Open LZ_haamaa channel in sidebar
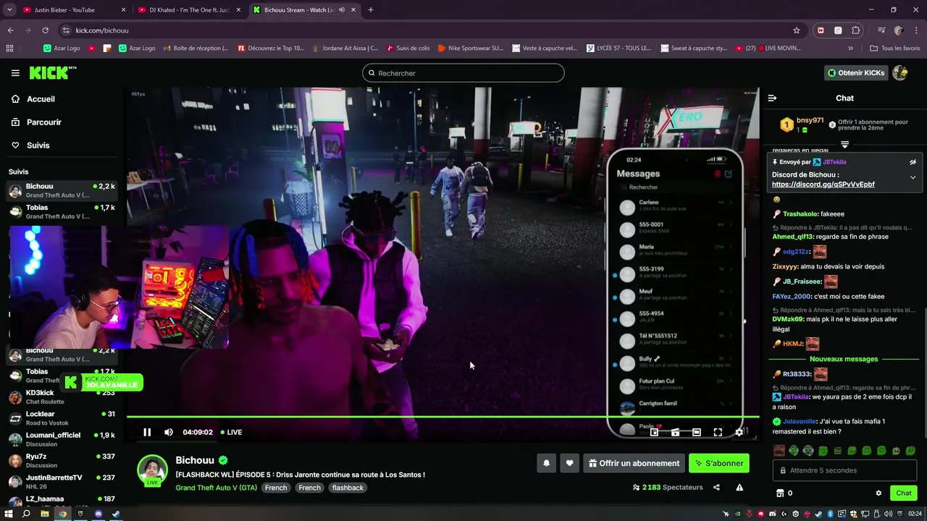Screen dimensions: 927x521 tap(62, 500)
